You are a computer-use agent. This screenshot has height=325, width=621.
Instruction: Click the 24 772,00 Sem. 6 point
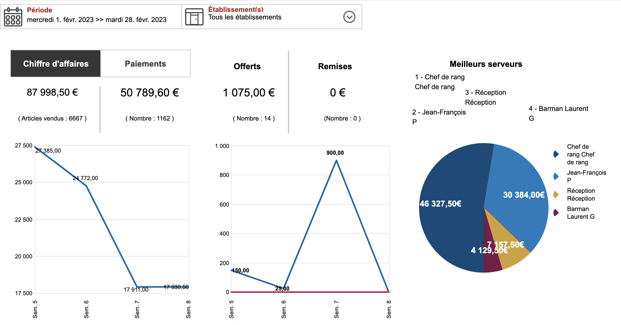tap(86, 186)
